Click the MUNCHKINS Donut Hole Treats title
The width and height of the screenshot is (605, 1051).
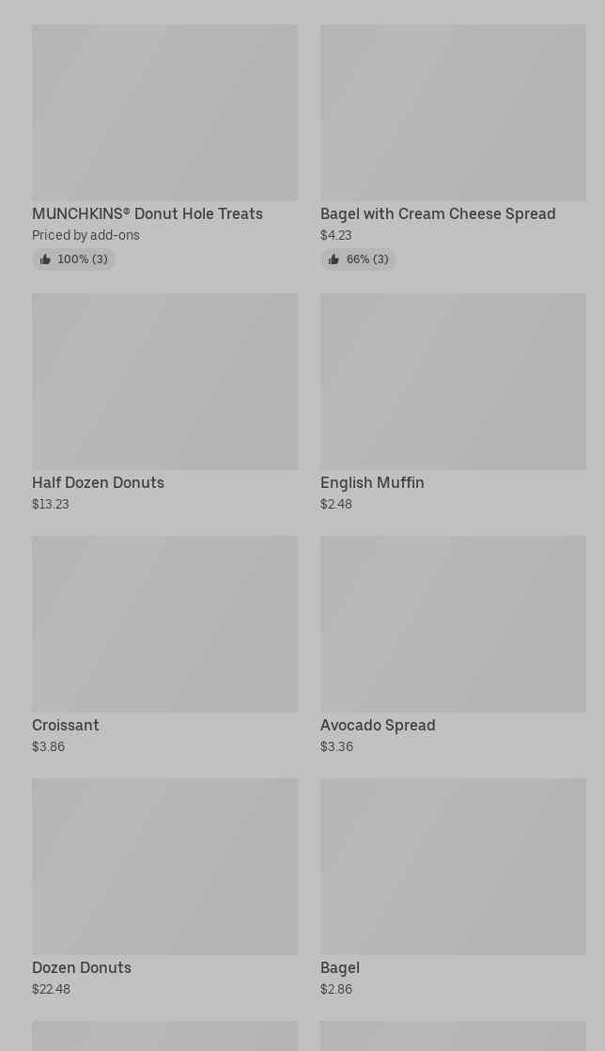[147, 214]
